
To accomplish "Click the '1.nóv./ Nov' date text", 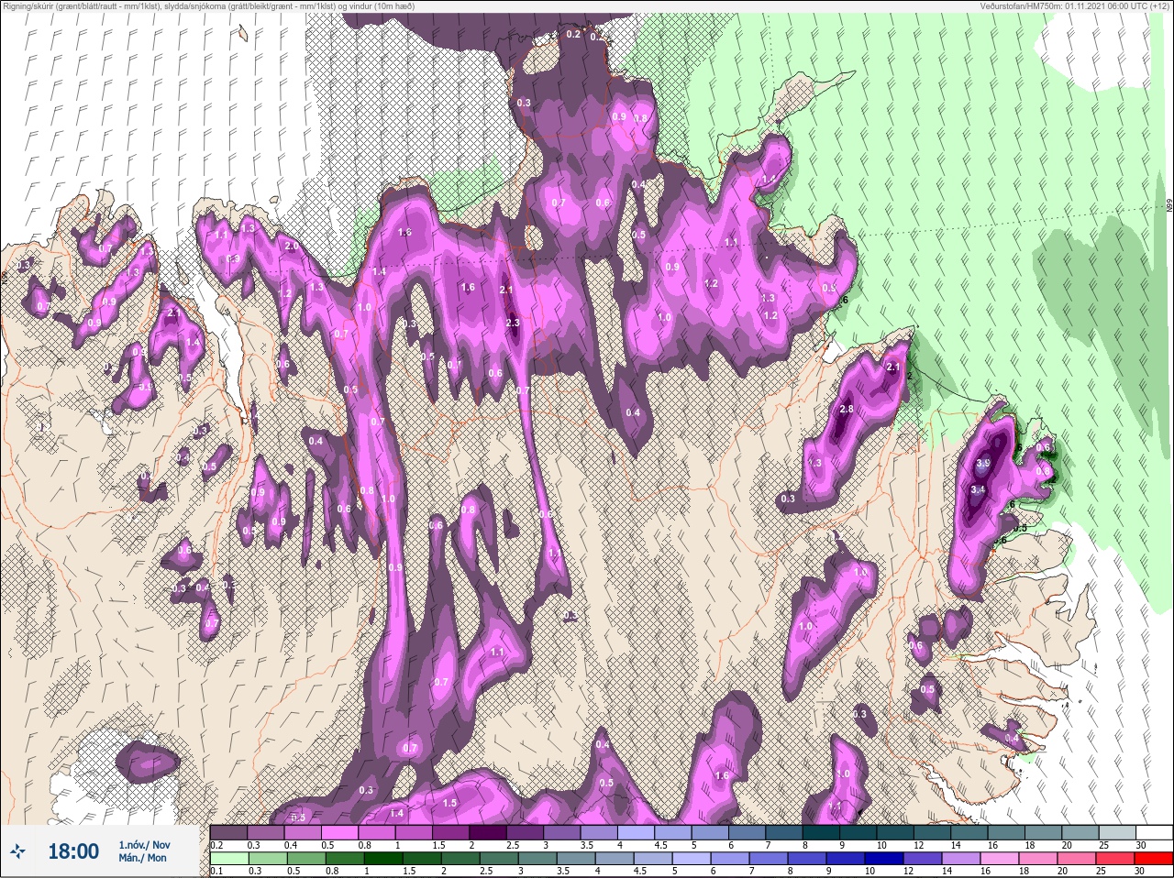I will coord(144,844).
